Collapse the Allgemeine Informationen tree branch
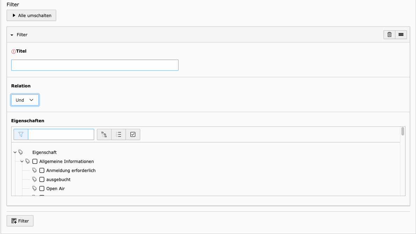Screen dimensions: 416x234 click(22, 162)
